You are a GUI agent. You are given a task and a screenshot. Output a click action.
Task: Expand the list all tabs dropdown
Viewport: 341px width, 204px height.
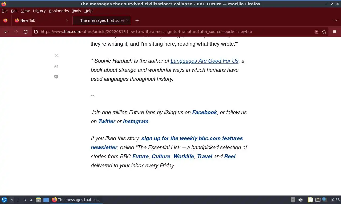click(x=336, y=20)
